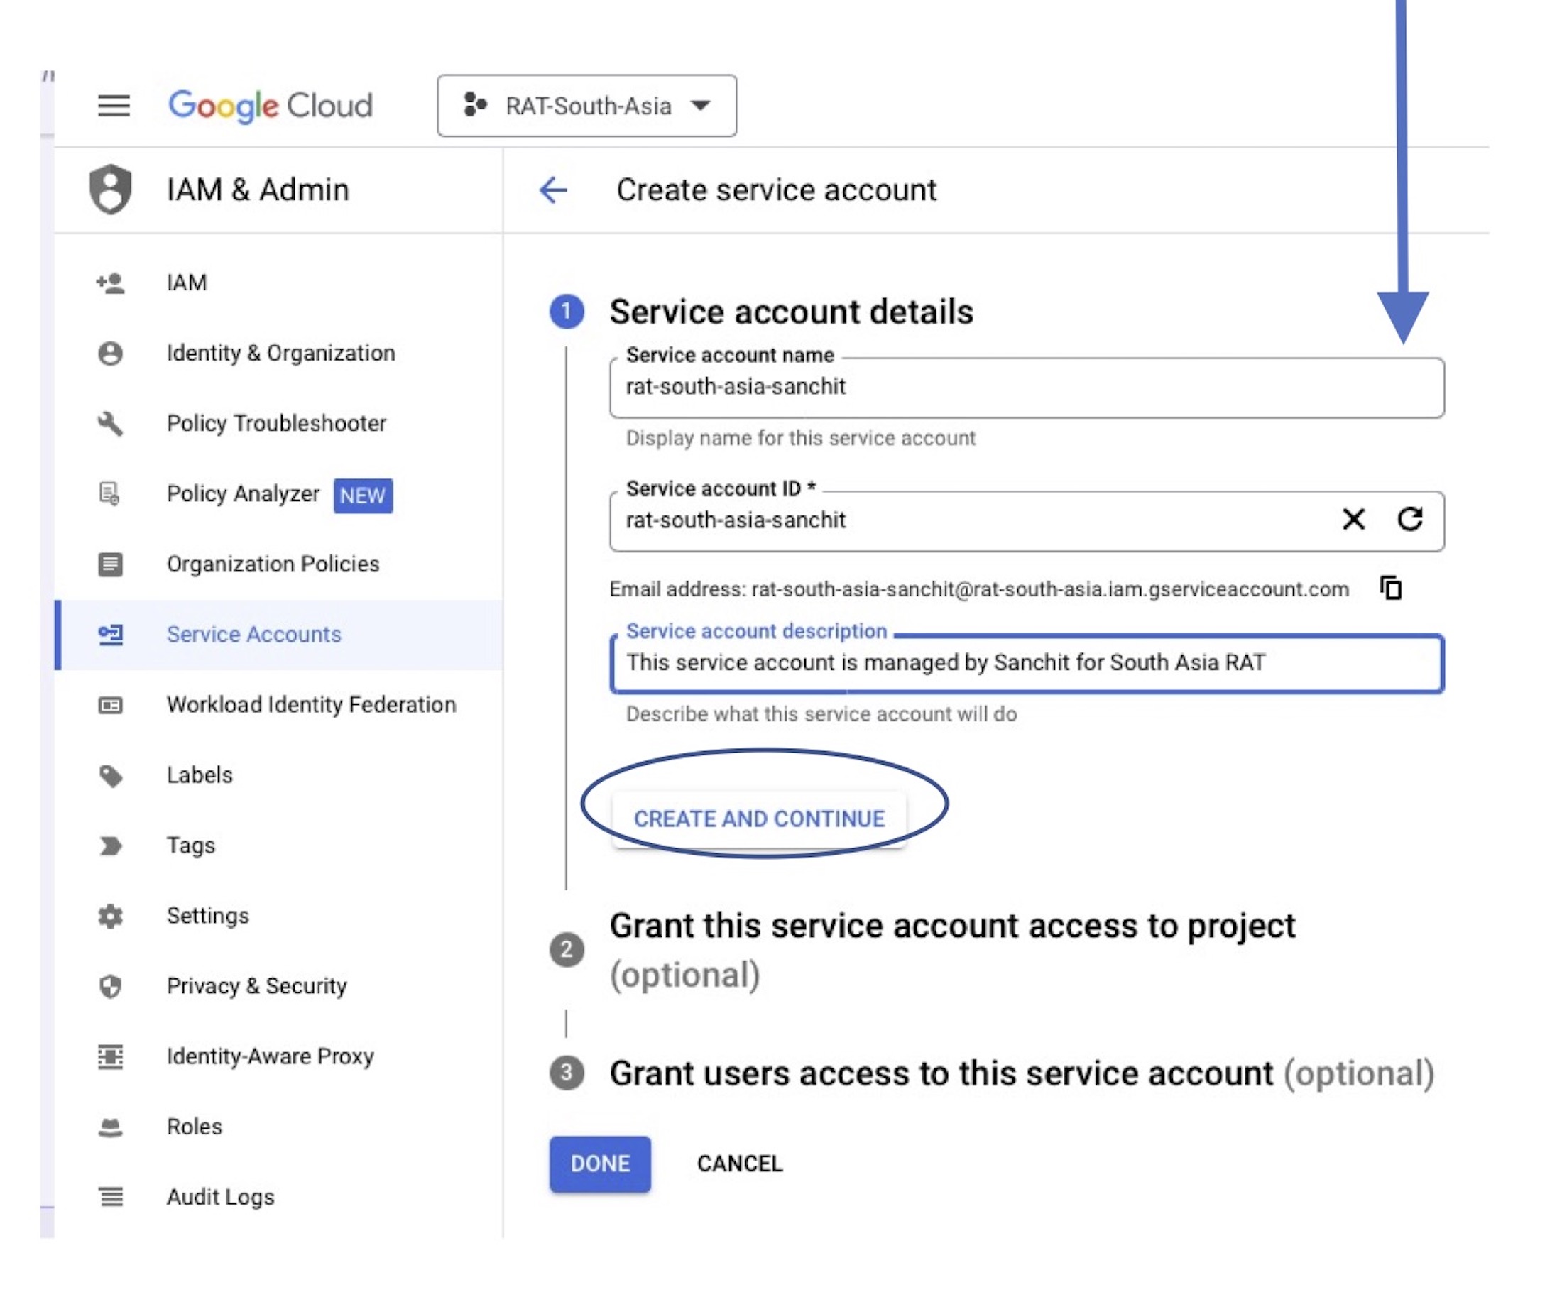Screen dimensions: 1562x1302
Task: Click the IAM & Admin shield icon
Action: pyautogui.click(x=110, y=190)
